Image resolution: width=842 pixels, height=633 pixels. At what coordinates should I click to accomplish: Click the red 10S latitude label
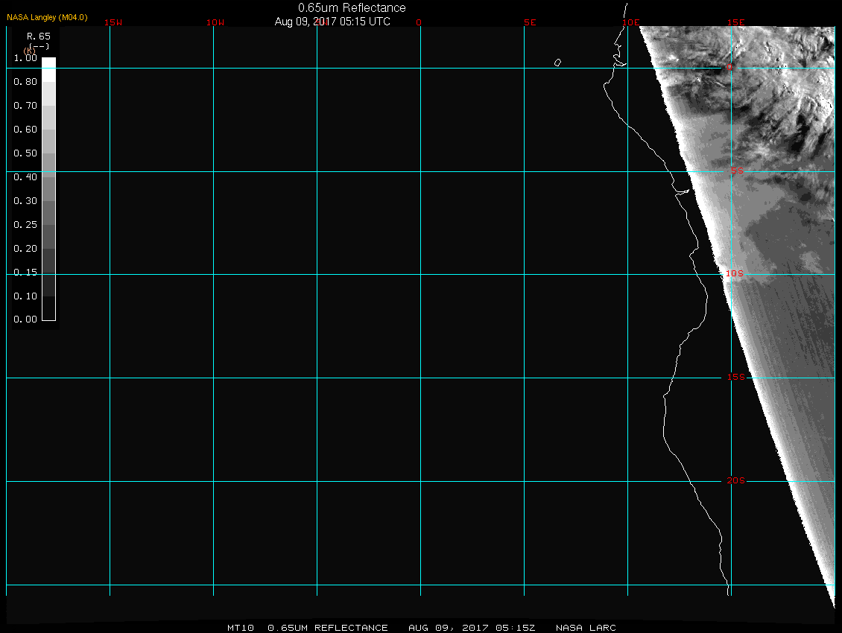pyautogui.click(x=735, y=274)
